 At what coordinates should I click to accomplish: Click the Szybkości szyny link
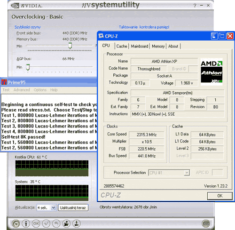[x=28, y=27]
